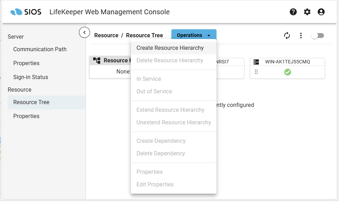Click the Resource breadcrumb link
The height and width of the screenshot is (202, 339).
click(x=106, y=36)
